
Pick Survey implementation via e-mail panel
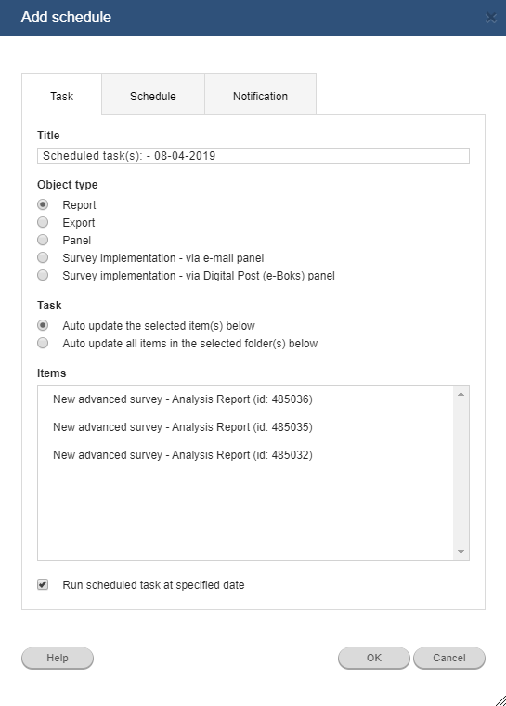(x=43, y=257)
